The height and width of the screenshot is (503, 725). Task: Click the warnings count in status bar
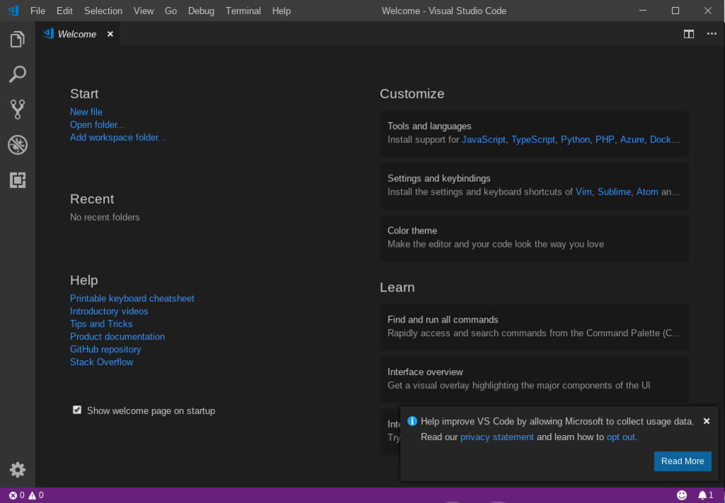(x=36, y=495)
